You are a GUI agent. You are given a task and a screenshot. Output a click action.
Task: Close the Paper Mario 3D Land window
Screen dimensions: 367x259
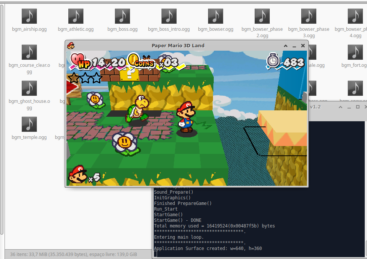click(x=303, y=46)
